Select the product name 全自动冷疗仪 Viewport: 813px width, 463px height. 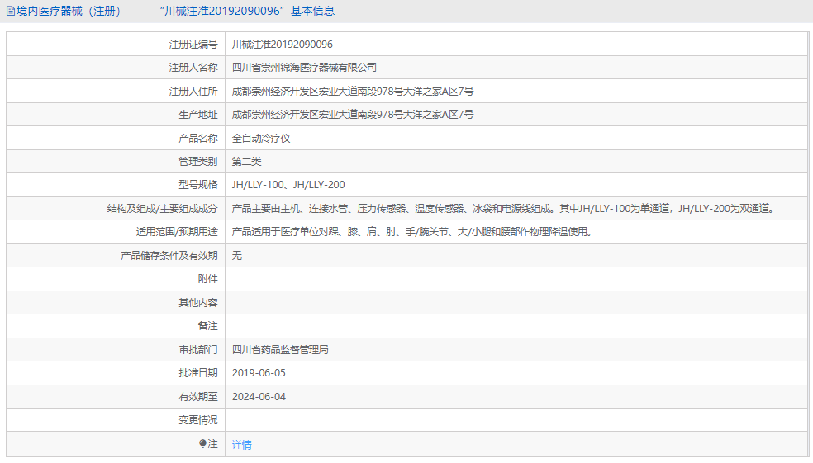(261, 139)
